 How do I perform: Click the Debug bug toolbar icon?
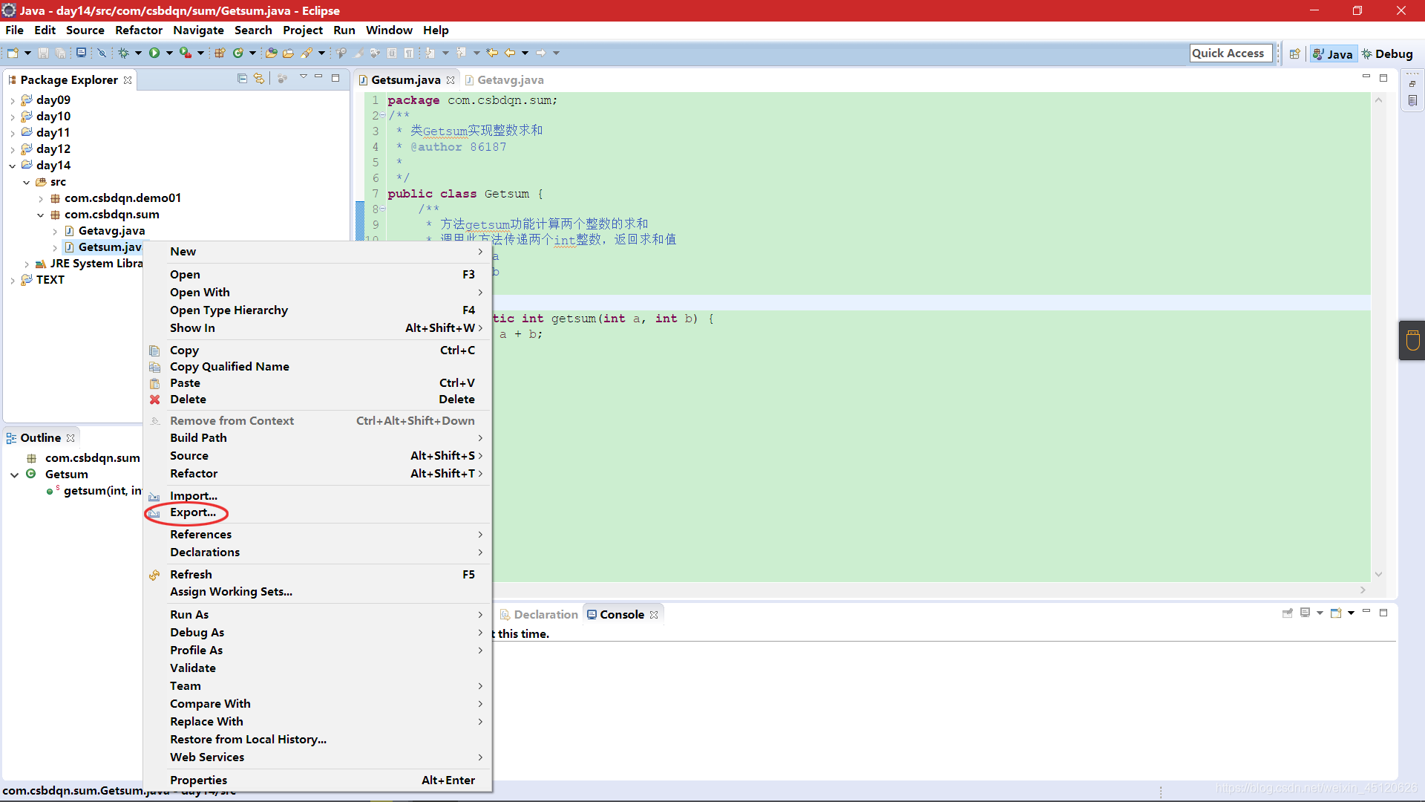tap(123, 53)
